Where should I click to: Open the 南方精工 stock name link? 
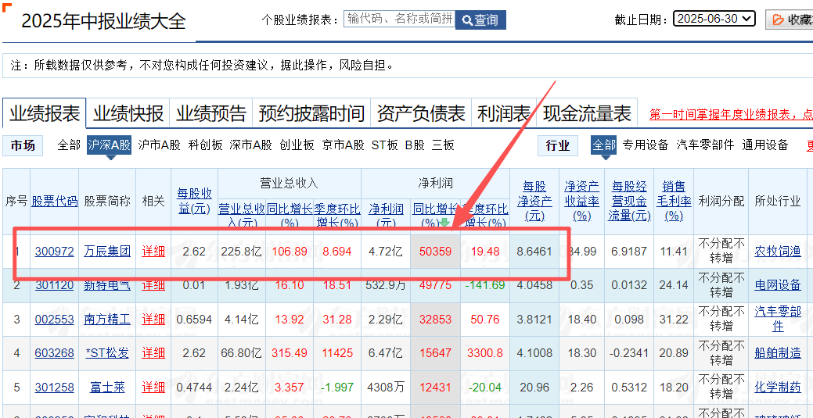(107, 320)
